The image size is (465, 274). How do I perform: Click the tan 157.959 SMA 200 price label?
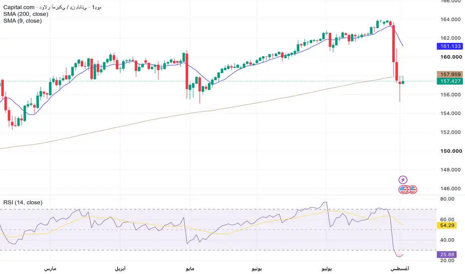pyautogui.click(x=450, y=74)
